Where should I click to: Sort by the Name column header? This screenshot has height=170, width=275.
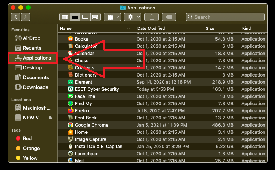click(66, 28)
